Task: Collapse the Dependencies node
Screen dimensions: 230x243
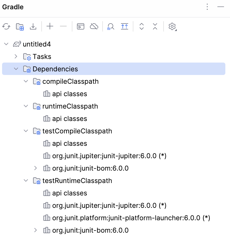Action: pos(16,69)
